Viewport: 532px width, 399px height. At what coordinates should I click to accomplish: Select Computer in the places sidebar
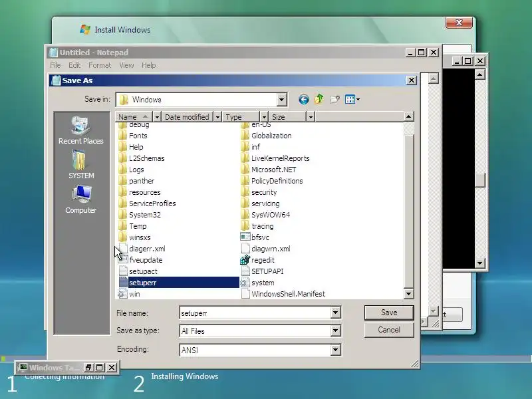tap(81, 199)
